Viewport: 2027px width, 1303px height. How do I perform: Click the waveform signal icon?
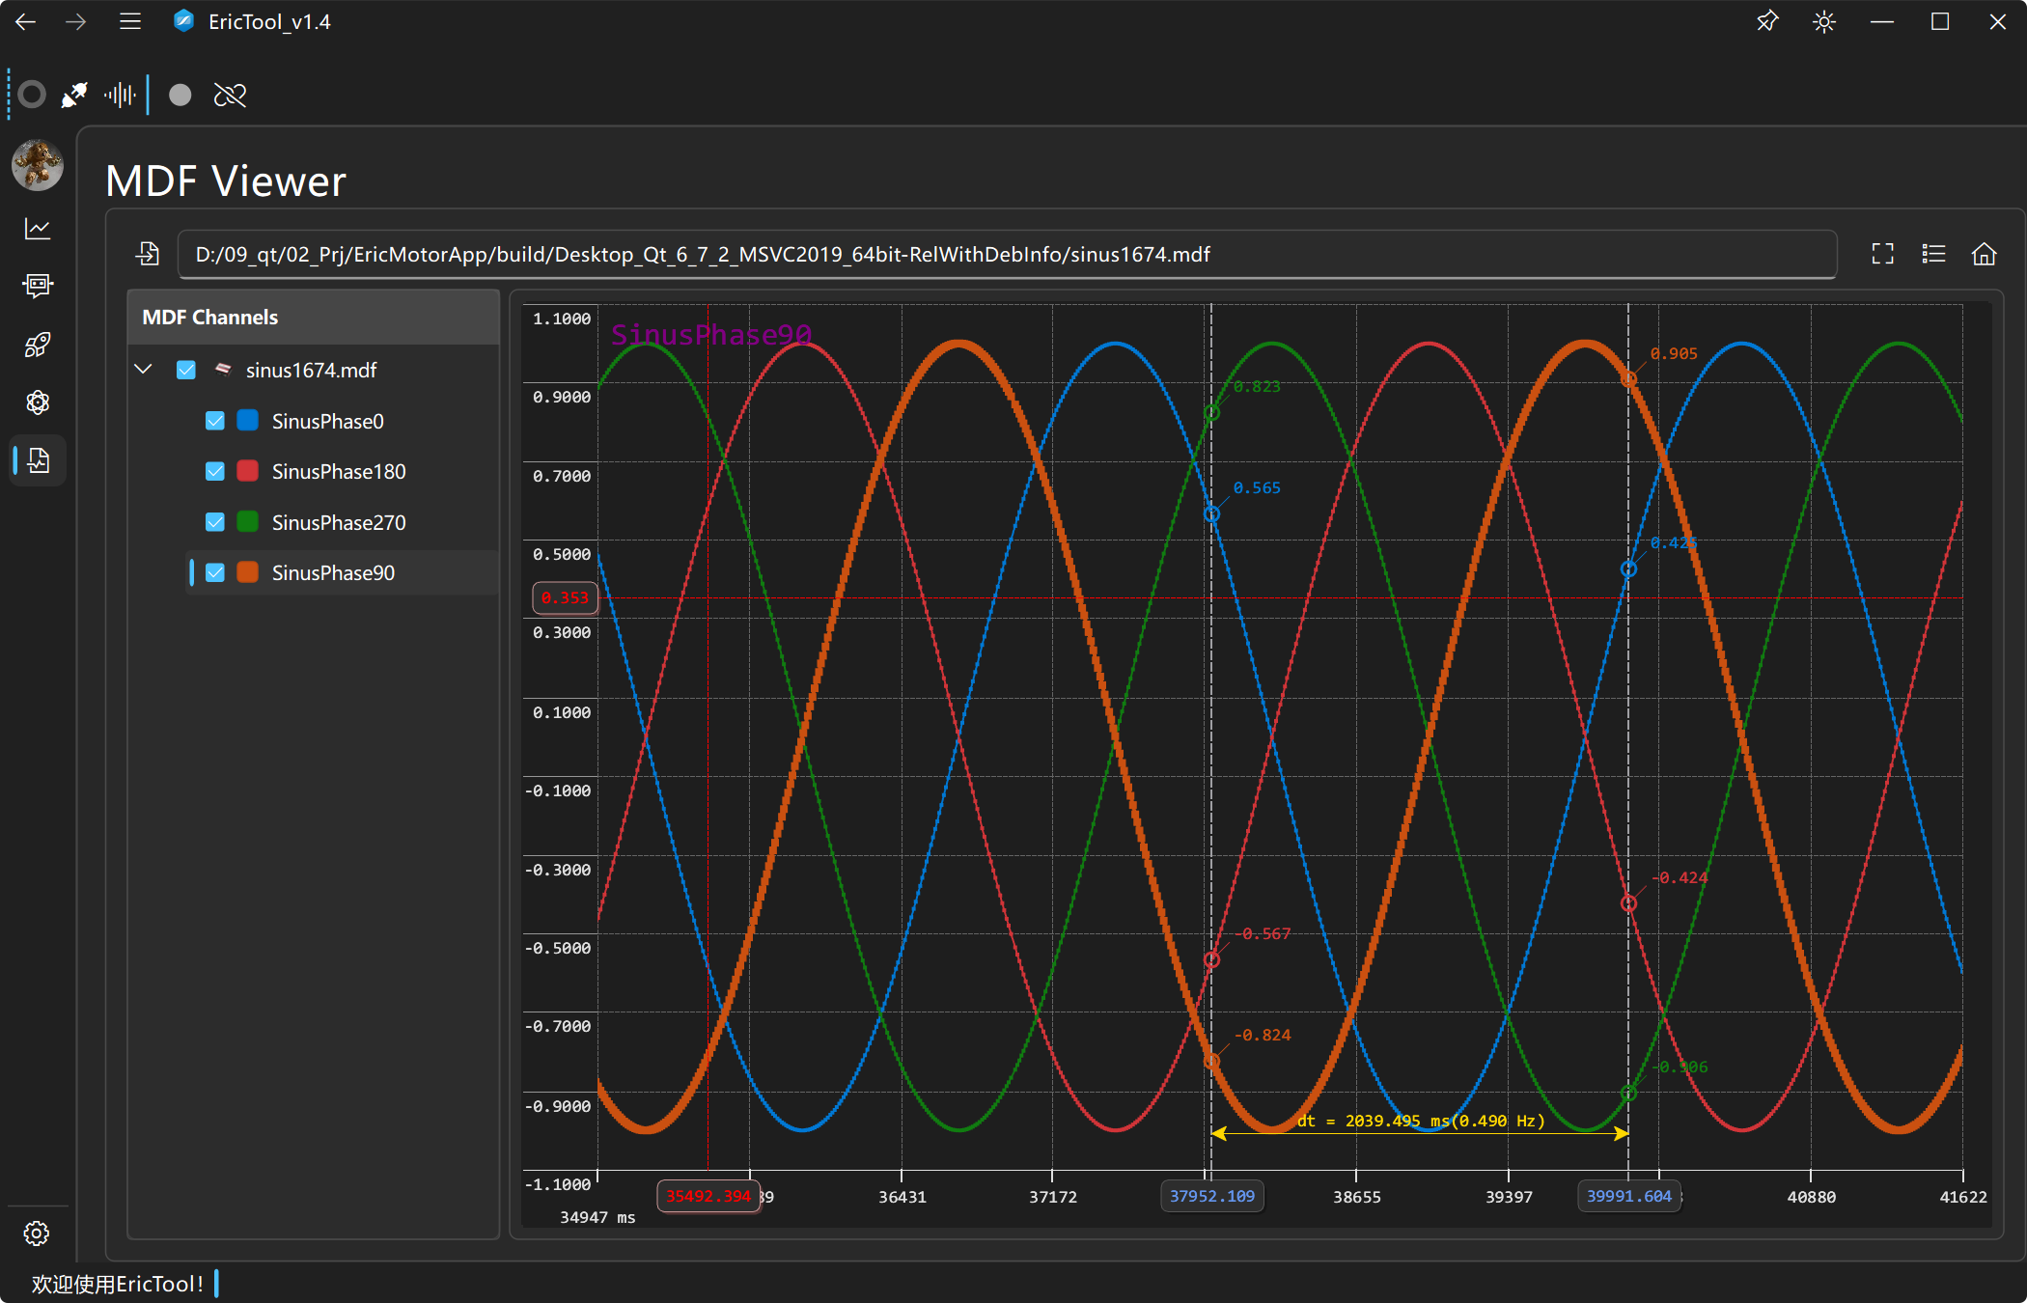click(x=120, y=95)
